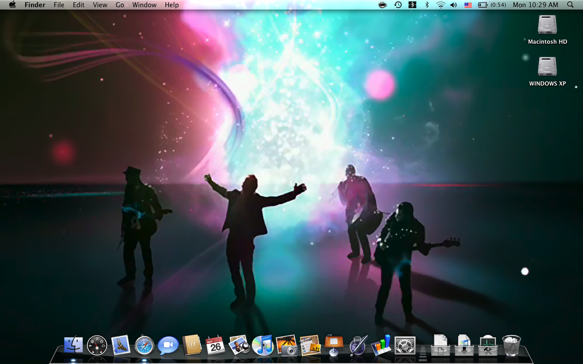This screenshot has height=364, width=583.
Task: Open iChat from the Dock
Action: pyautogui.click(x=168, y=346)
